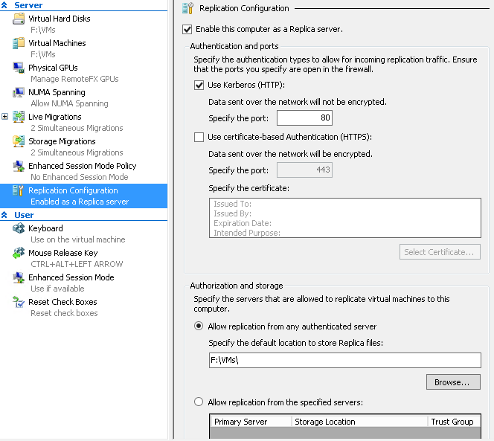
Task: Select Replication Configuration in the settings list
Action: click(x=84, y=196)
